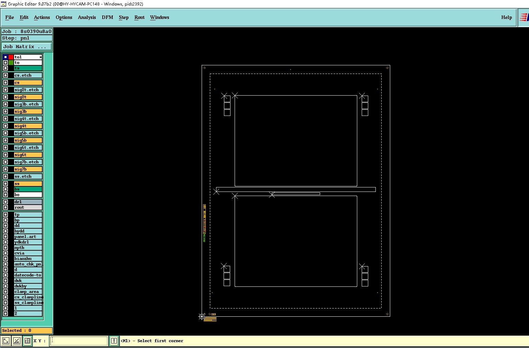Select the bo layer name

point(28,195)
